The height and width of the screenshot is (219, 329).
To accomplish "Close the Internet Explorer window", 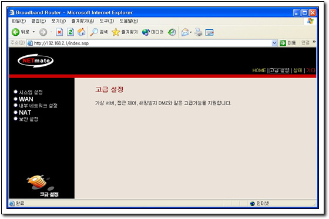I will (313, 12).
